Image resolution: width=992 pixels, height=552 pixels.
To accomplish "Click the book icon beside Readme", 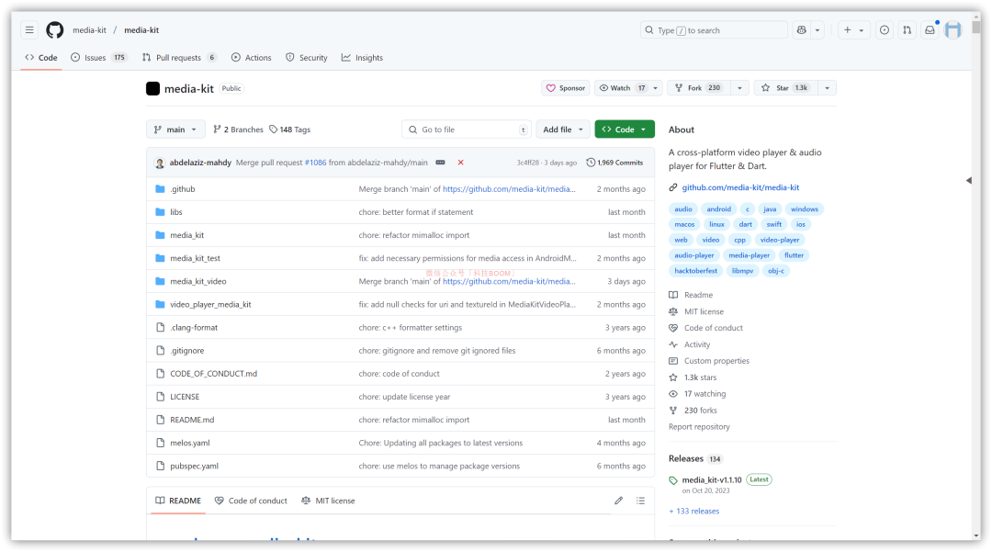I will pos(673,295).
